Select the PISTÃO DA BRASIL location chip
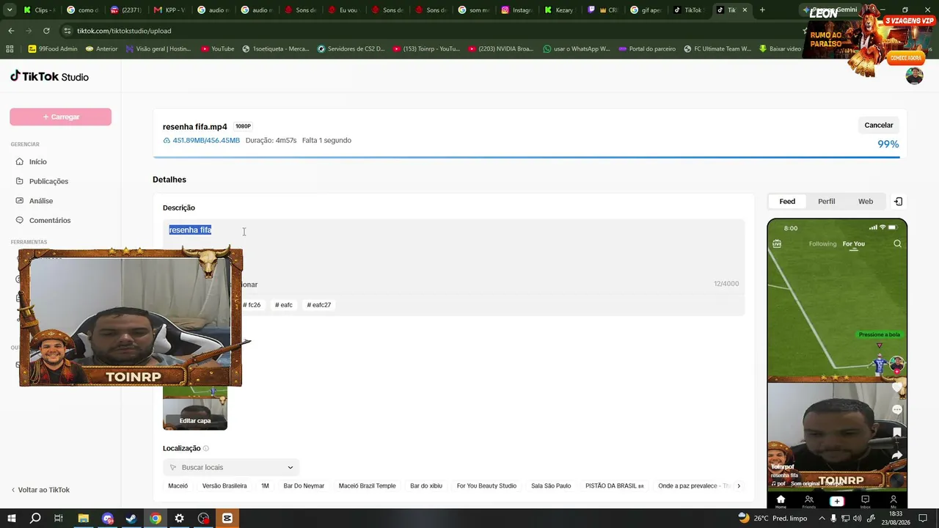The image size is (939, 528). tap(615, 486)
